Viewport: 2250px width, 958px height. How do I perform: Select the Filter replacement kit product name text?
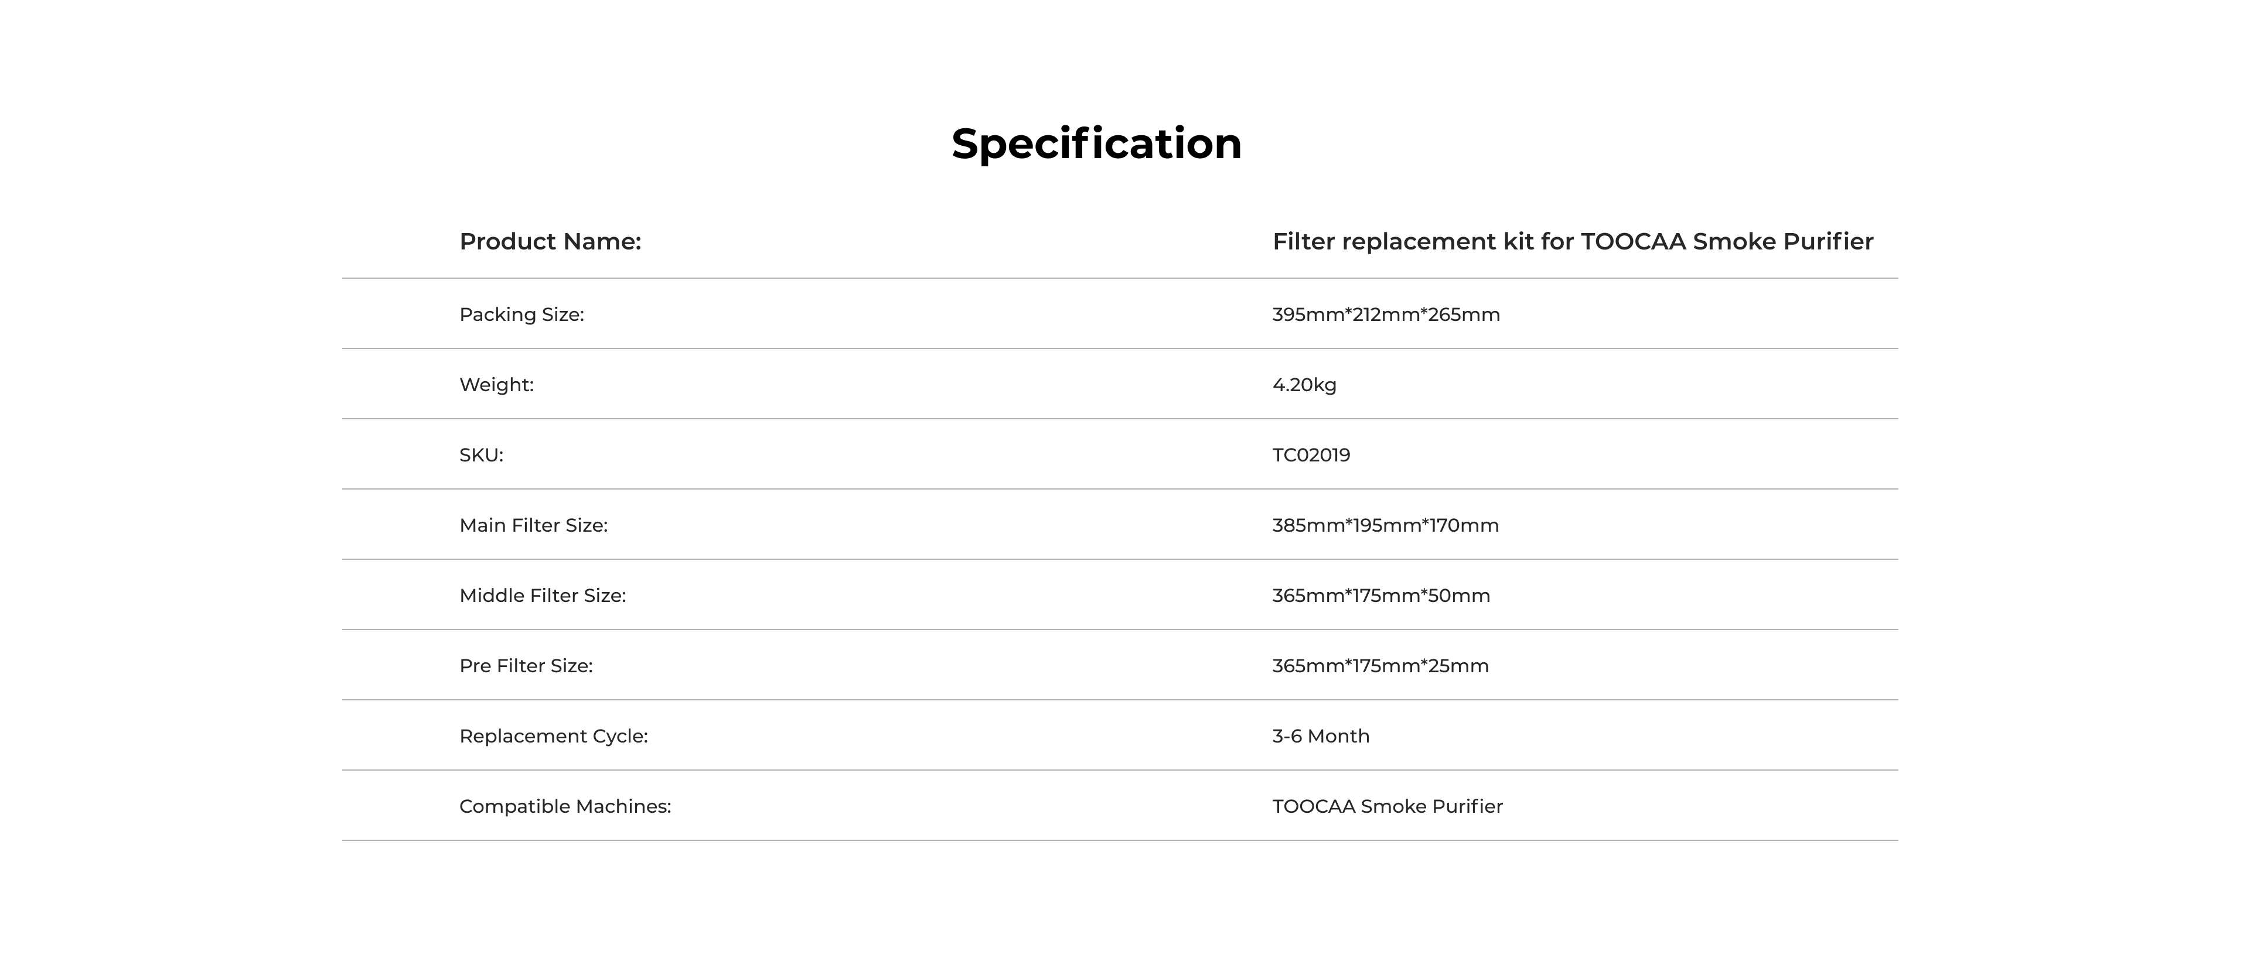(1572, 242)
